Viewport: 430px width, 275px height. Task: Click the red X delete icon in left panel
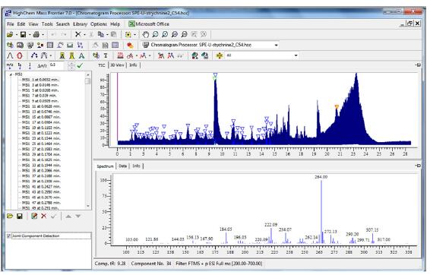tap(43, 216)
